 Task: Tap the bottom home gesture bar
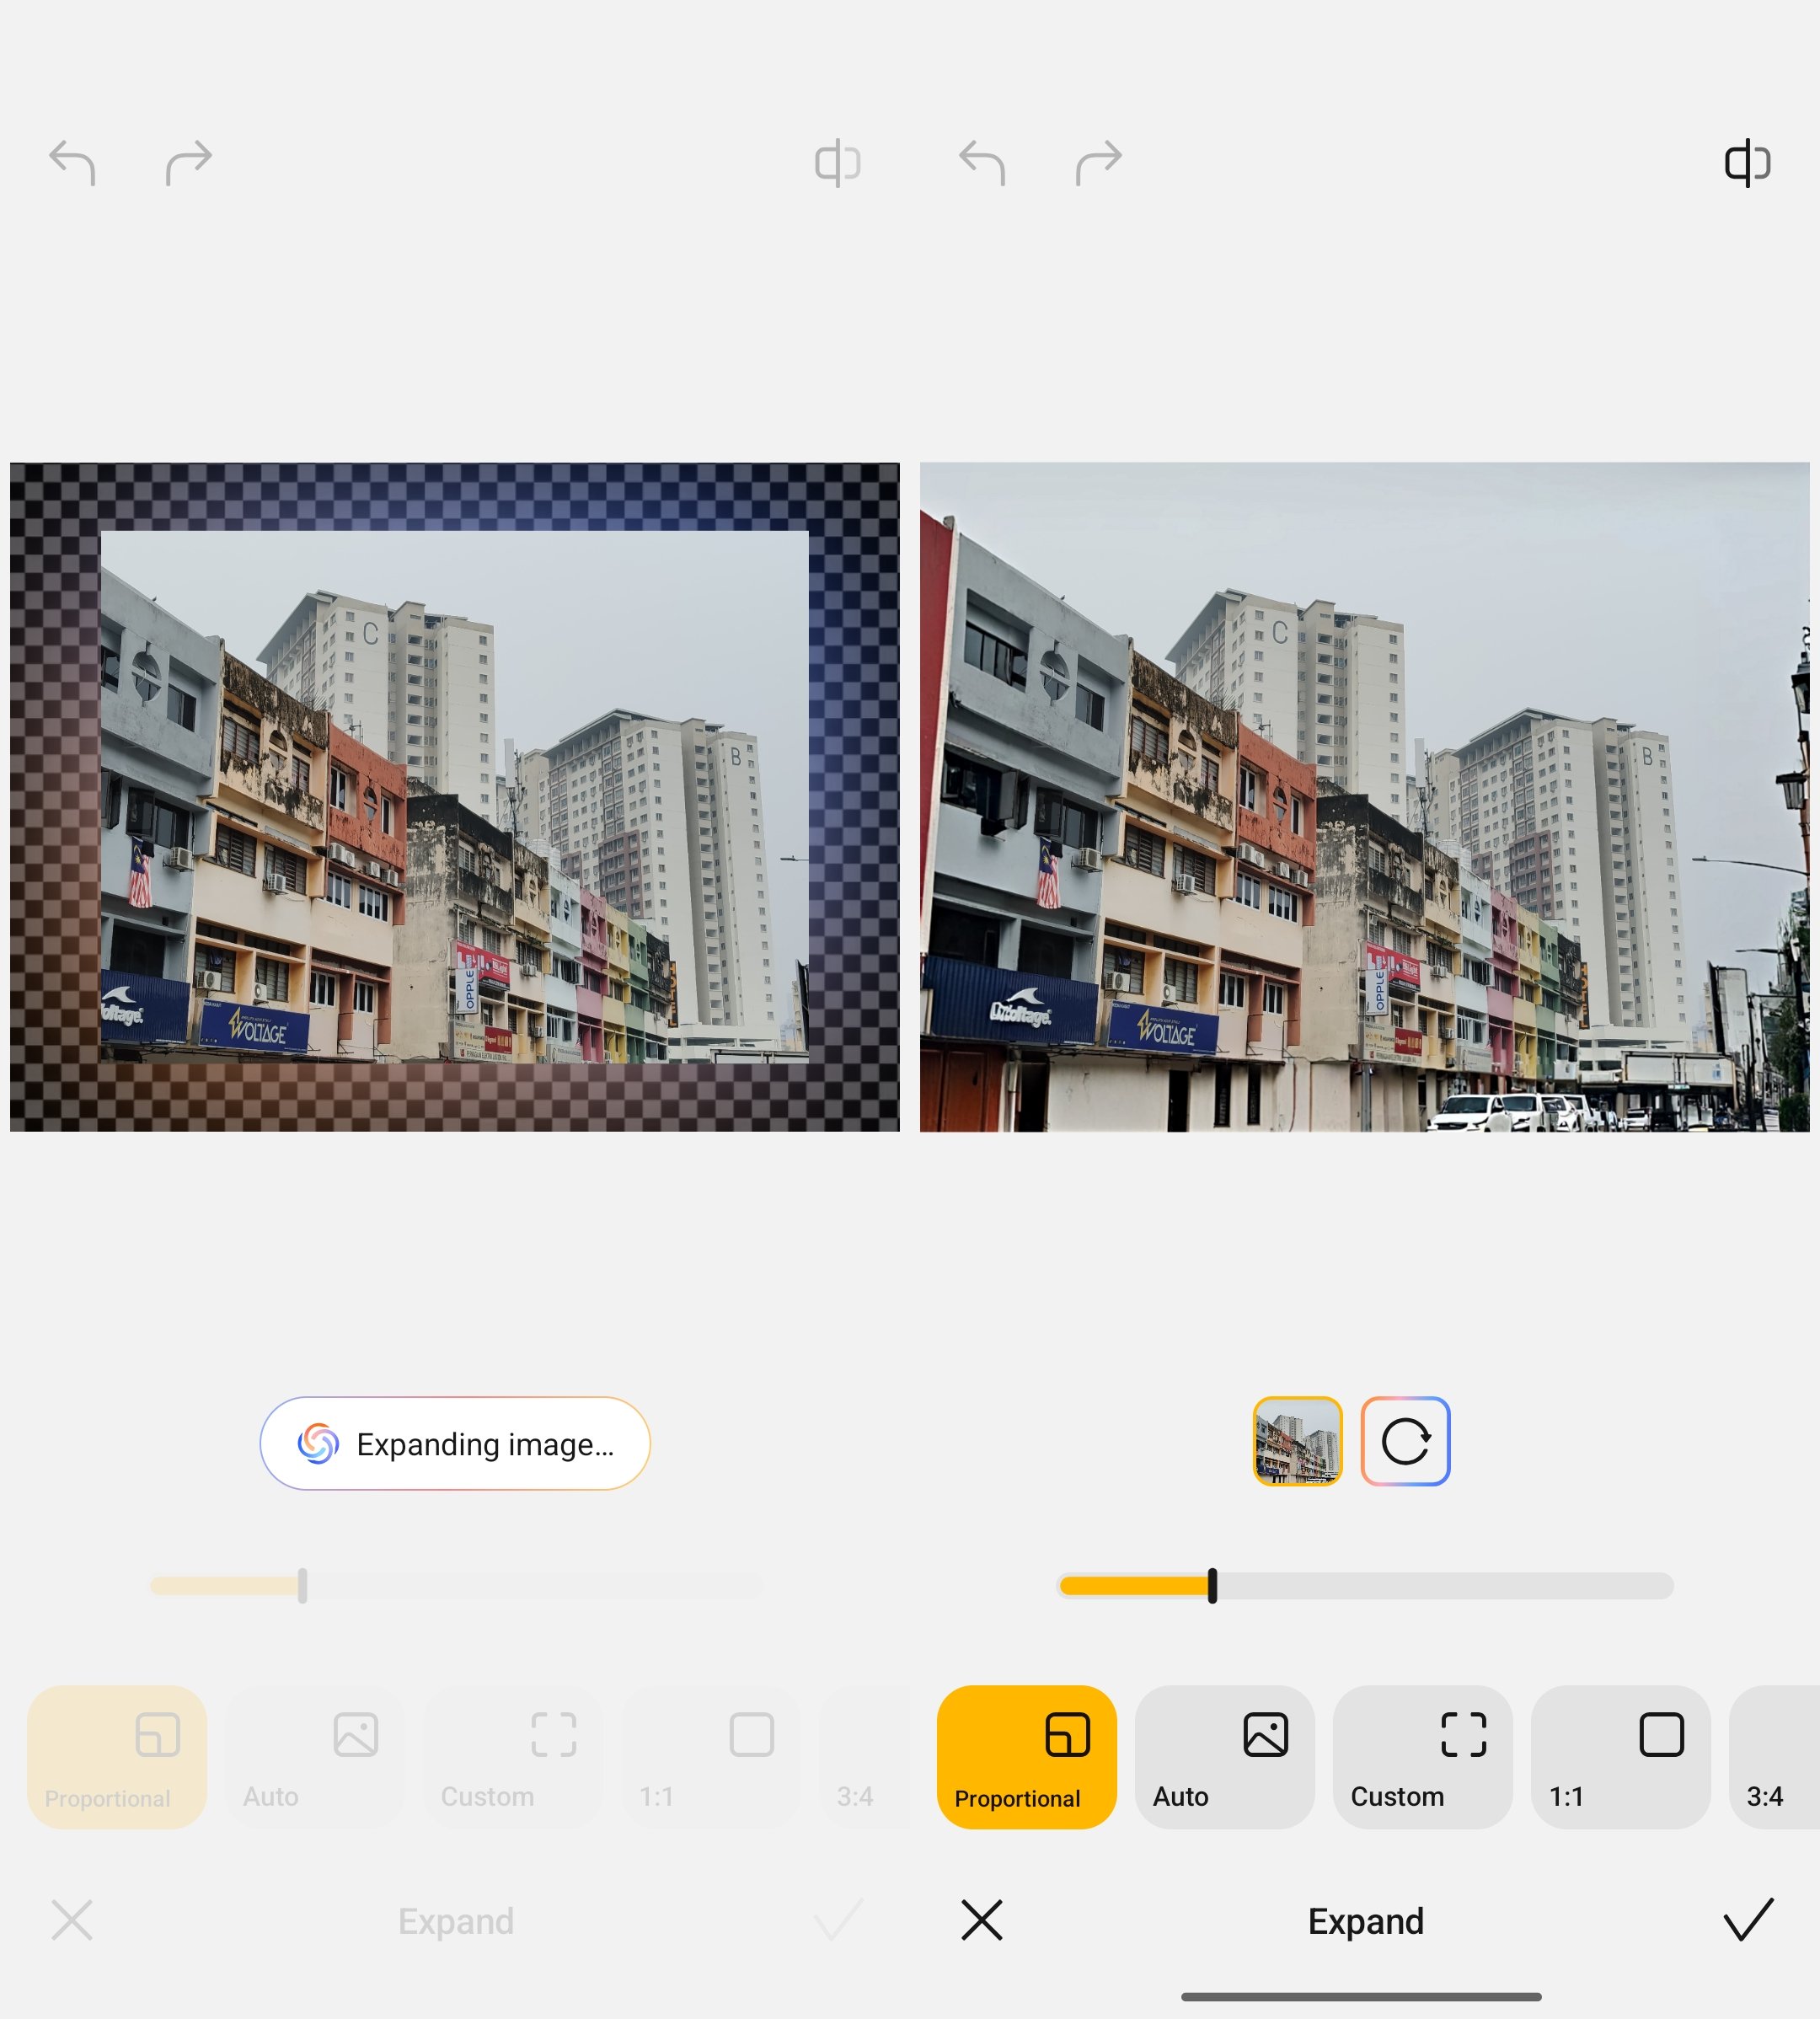[x=1361, y=1997]
